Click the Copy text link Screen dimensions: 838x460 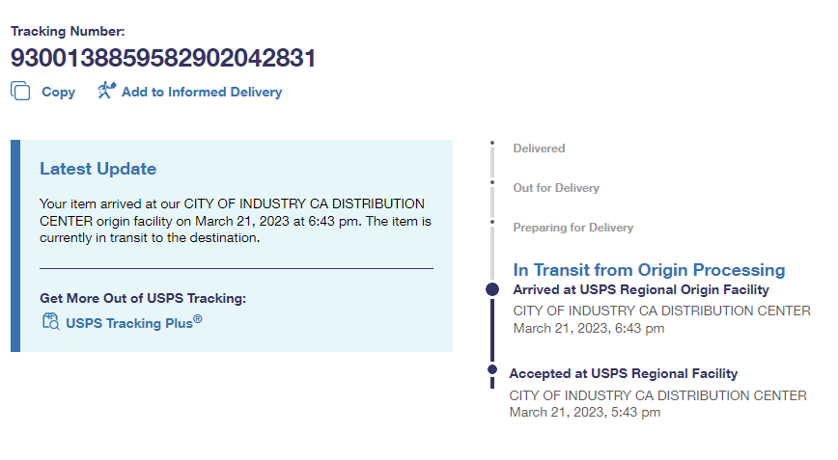pos(58,93)
